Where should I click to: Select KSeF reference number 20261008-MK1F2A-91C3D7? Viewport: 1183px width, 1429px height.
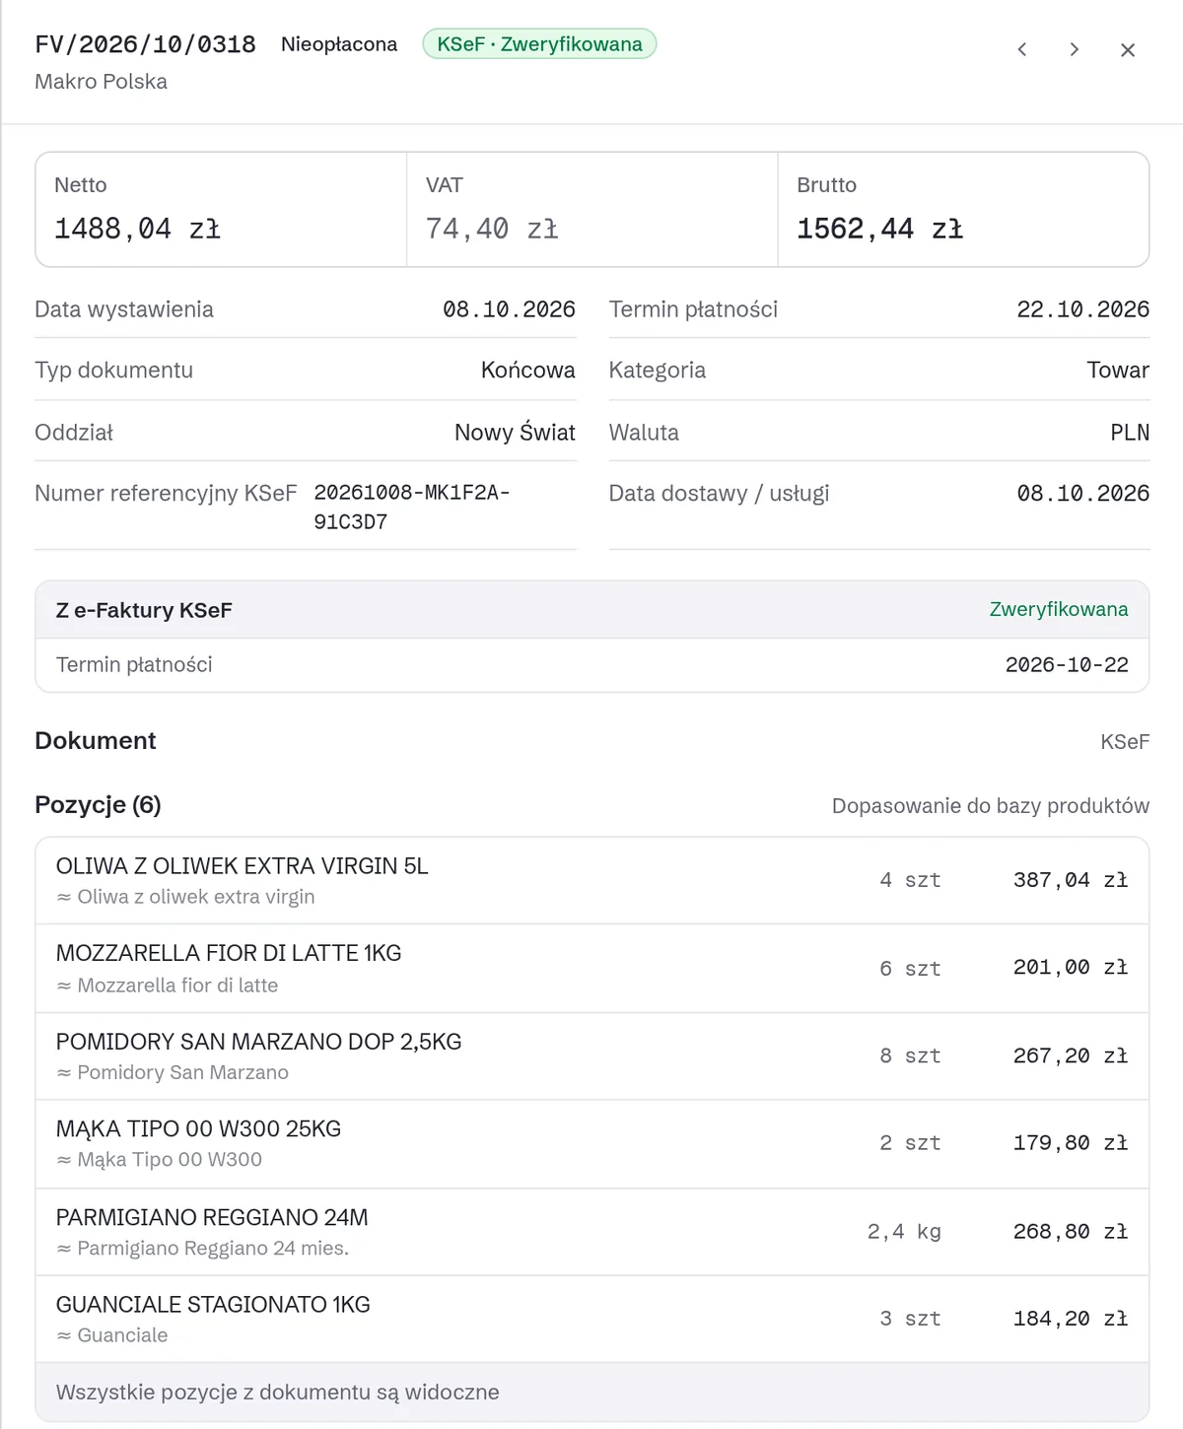click(412, 507)
